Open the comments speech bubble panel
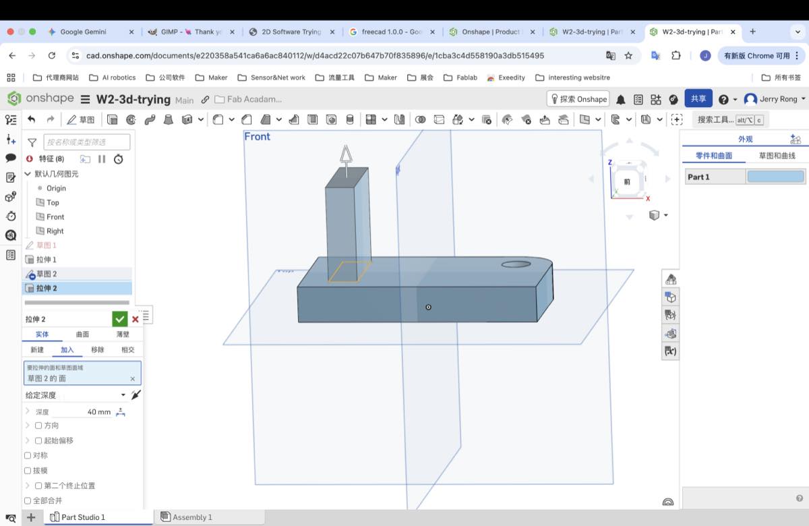This screenshot has height=526, width=809. point(11,158)
